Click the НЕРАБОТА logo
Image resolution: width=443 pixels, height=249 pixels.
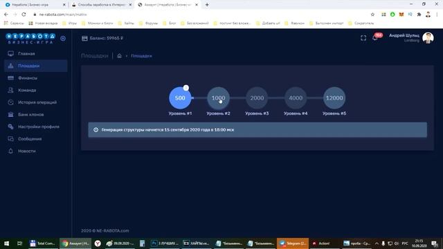click(30, 39)
